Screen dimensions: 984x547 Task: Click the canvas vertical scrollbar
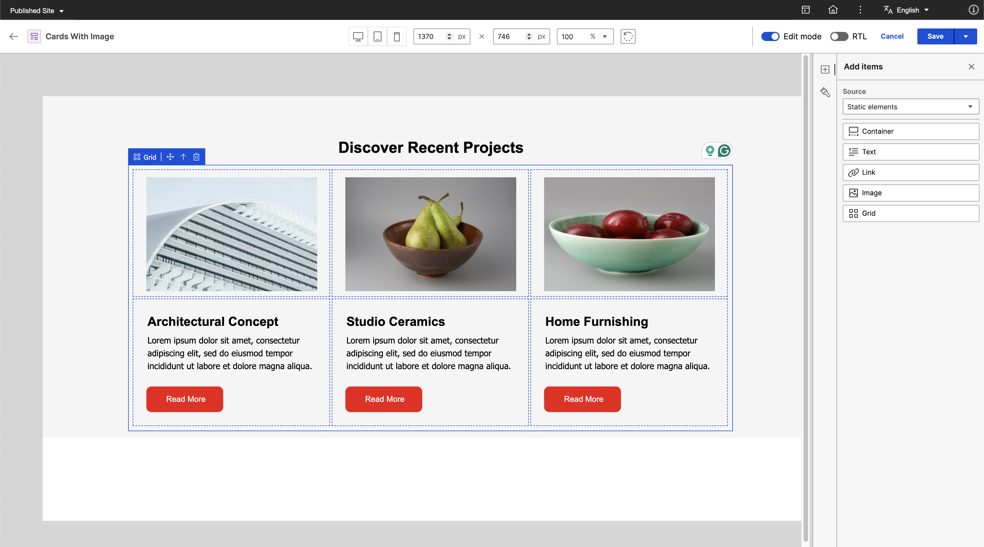[x=805, y=298]
